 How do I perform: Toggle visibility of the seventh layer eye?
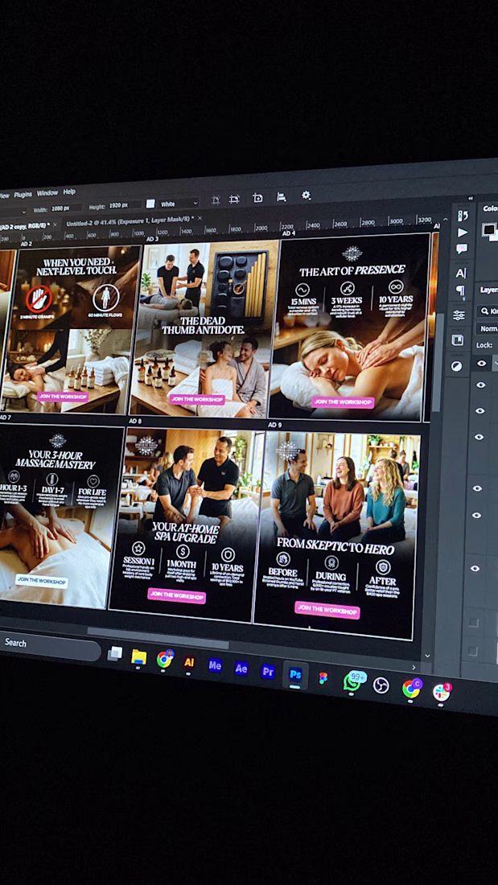point(475,568)
